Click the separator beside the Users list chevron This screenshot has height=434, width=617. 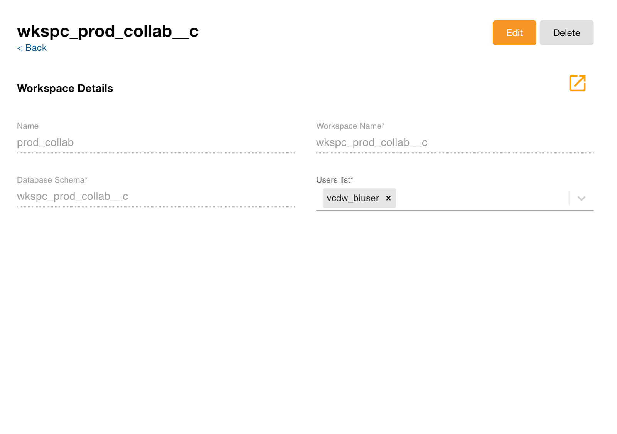[569, 198]
